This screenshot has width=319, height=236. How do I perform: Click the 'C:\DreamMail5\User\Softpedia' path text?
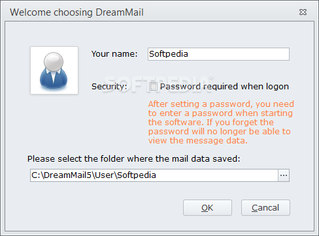93,175
